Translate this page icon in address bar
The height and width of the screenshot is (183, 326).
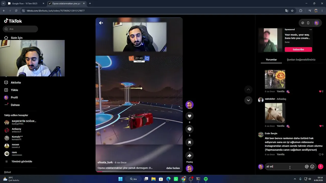pyautogui.click(x=287, y=11)
